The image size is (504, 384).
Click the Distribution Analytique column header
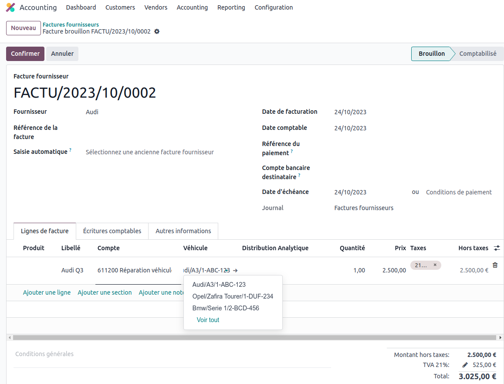pos(275,248)
